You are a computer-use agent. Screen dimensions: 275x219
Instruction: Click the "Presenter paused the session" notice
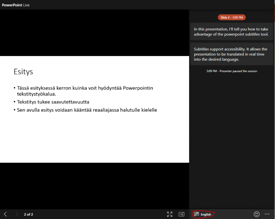pyautogui.click(x=232, y=71)
